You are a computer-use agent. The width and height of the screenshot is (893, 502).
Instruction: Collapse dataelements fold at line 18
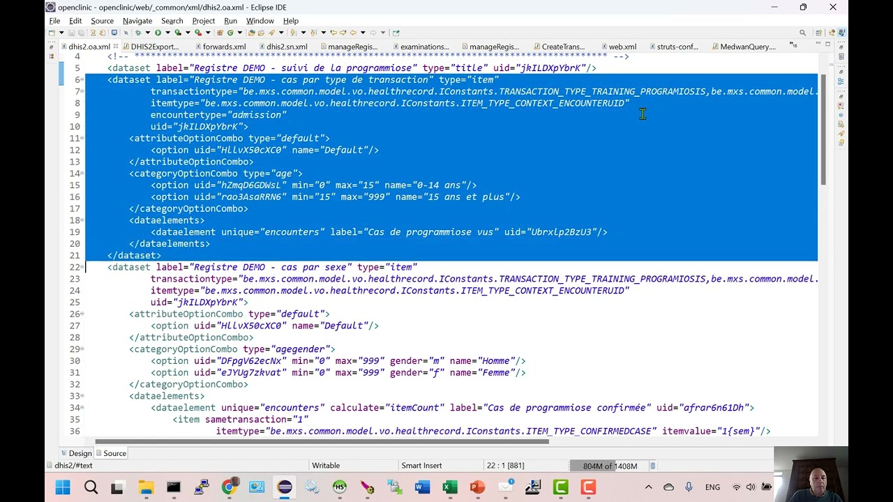pos(83,220)
